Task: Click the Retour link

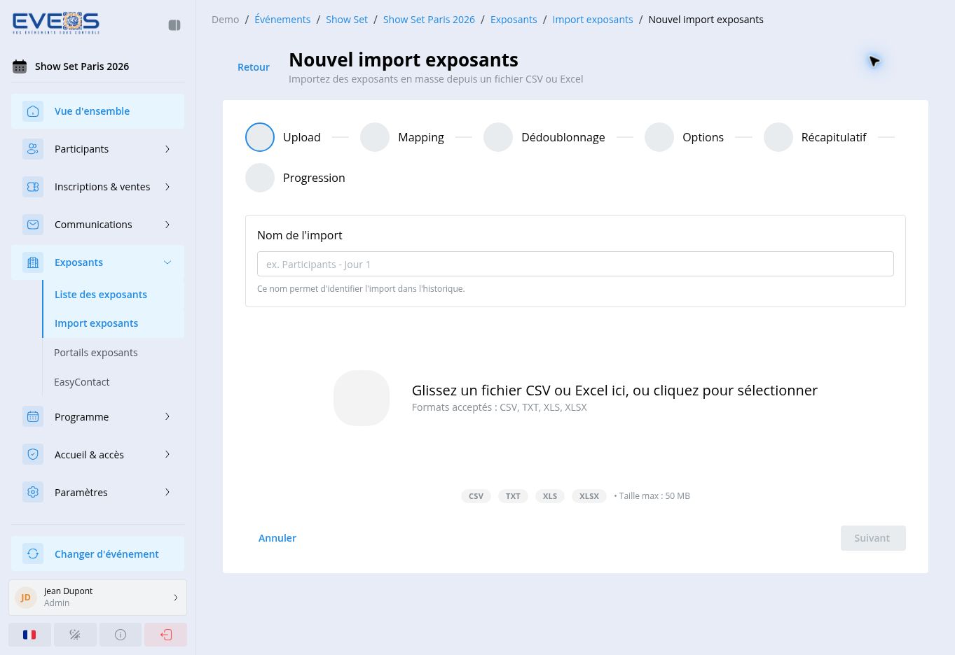Action: [254, 67]
